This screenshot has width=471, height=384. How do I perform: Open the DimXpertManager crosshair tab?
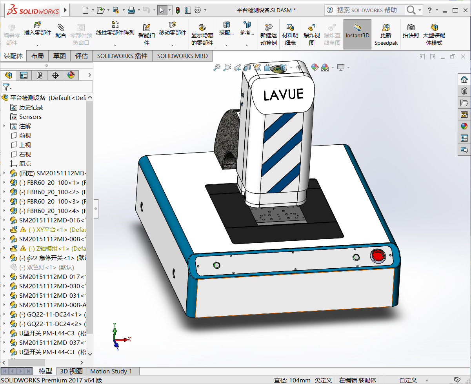point(55,75)
